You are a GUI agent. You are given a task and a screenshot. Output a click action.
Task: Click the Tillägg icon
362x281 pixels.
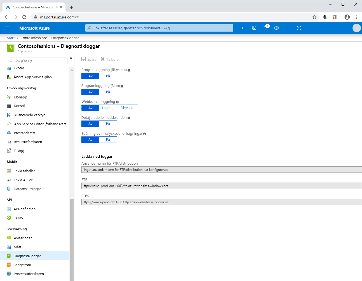pyautogui.click(x=9, y=151)
